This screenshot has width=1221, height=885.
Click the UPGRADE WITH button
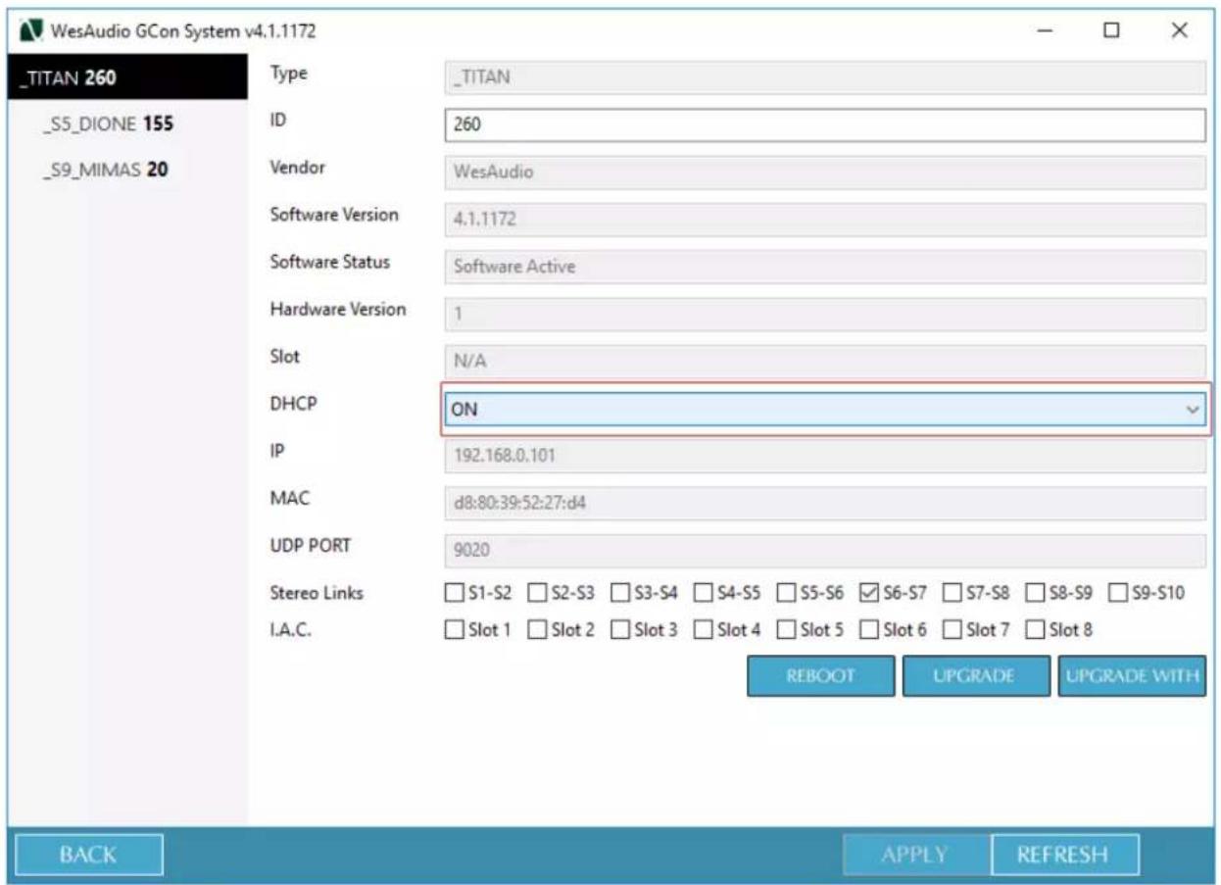click(1132, 676)
